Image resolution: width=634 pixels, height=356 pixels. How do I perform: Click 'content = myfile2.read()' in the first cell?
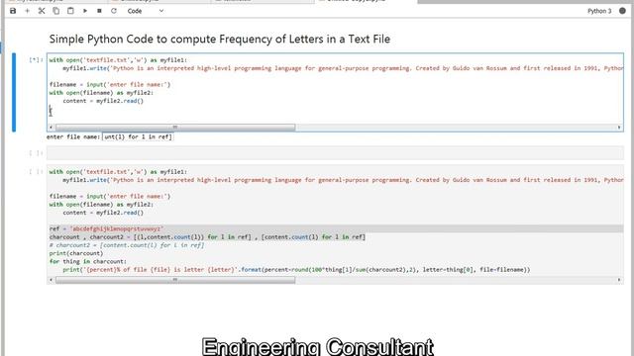click(x=103, y=101)
